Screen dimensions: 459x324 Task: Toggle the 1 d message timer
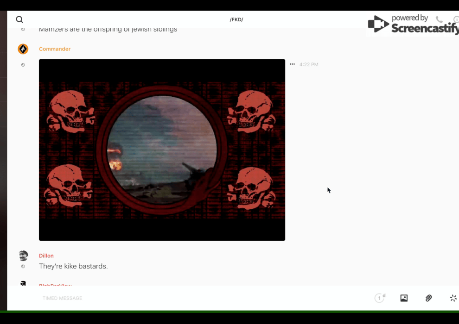click(x=380, y=298)
